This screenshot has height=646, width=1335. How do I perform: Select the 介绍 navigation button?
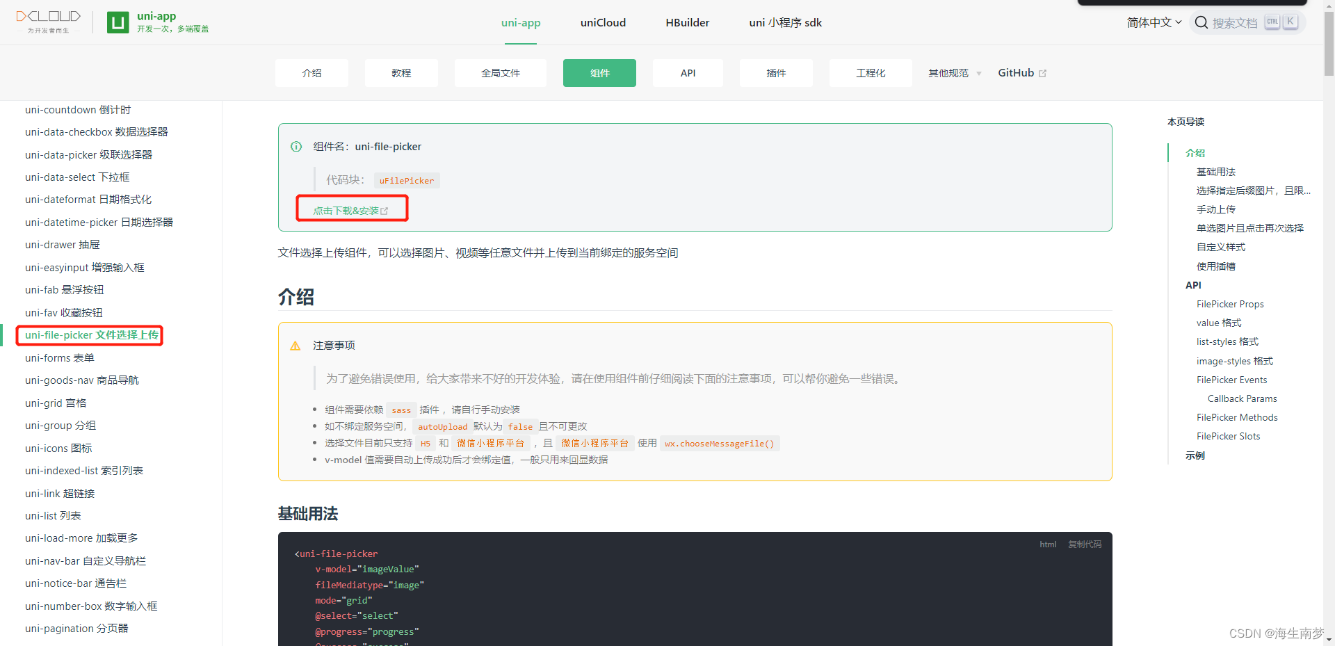coord(311,73)
